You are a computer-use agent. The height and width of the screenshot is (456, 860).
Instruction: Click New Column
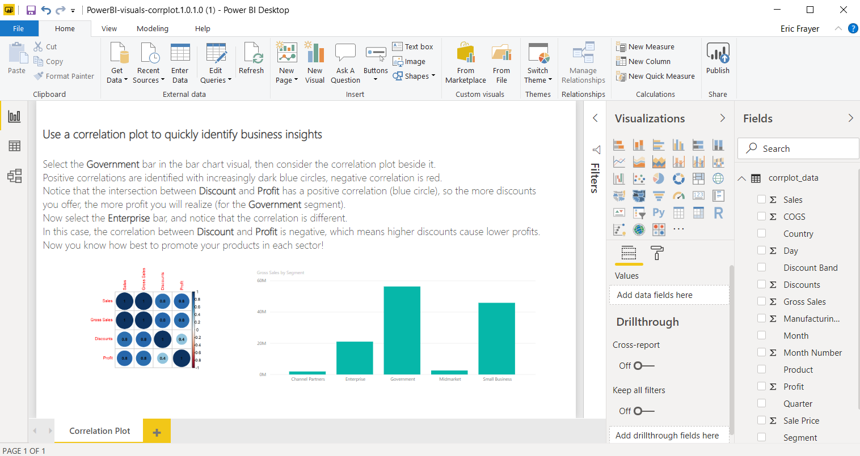point(643,61)
